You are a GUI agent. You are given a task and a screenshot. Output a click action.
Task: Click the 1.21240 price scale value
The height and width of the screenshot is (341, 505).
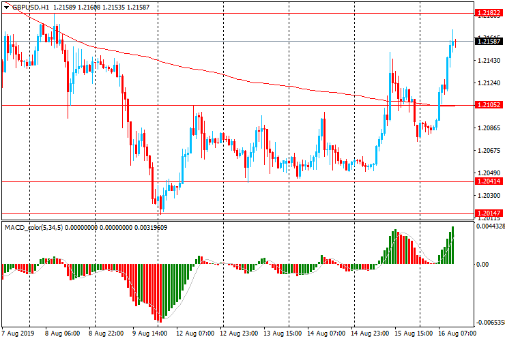pos(489,83)
